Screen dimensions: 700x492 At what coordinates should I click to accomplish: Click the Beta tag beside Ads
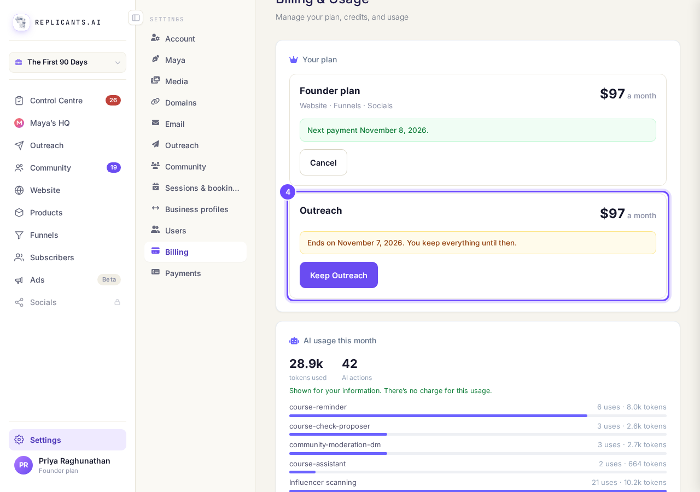tap(109, 280)
